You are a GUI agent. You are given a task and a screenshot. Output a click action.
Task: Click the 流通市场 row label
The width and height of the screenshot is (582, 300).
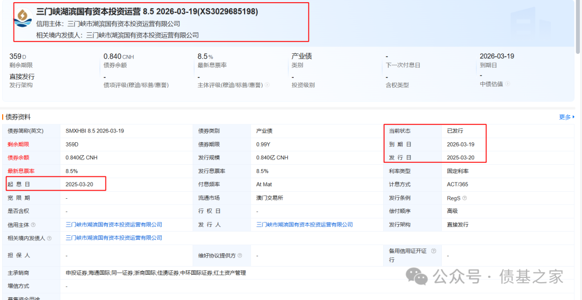(x=209, y=198)
